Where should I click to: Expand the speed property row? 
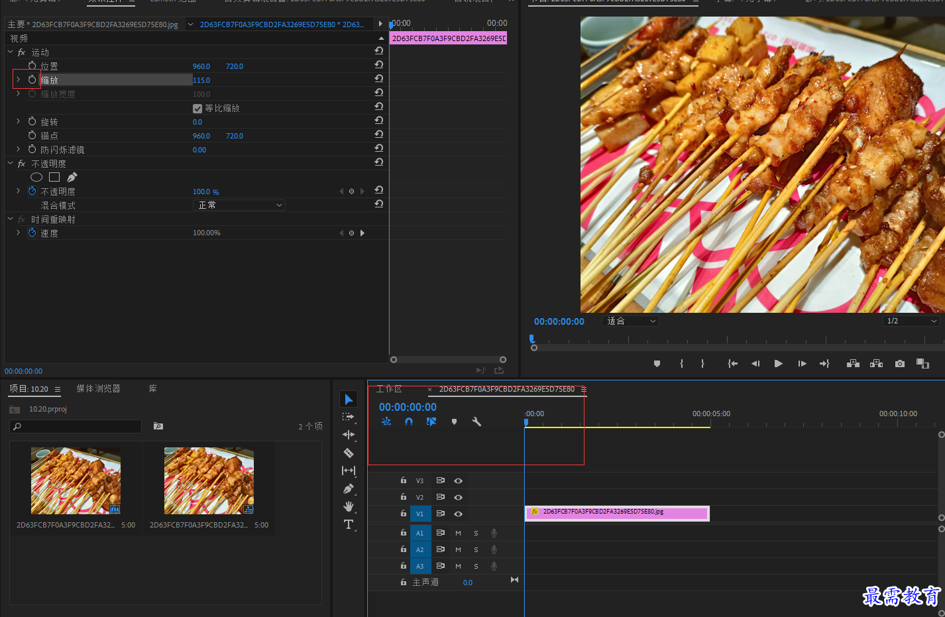pos(18,233)
